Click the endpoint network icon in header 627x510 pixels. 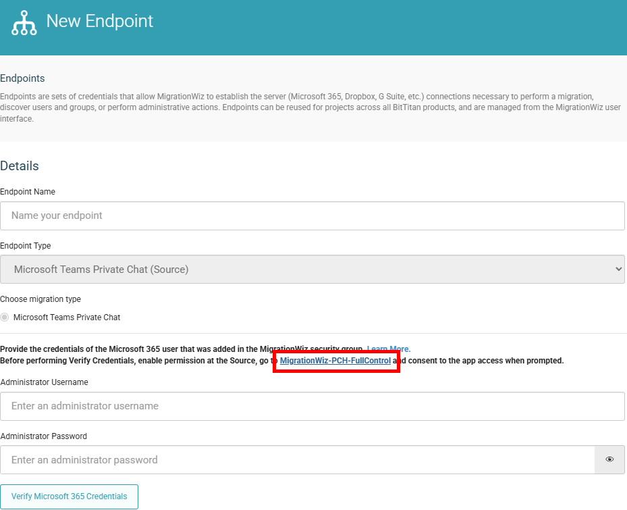click(24, 23)
